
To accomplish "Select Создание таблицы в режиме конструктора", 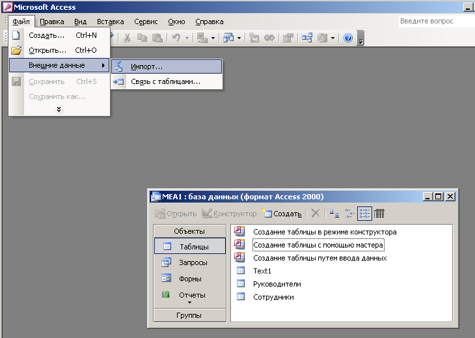I will (325, 232).
